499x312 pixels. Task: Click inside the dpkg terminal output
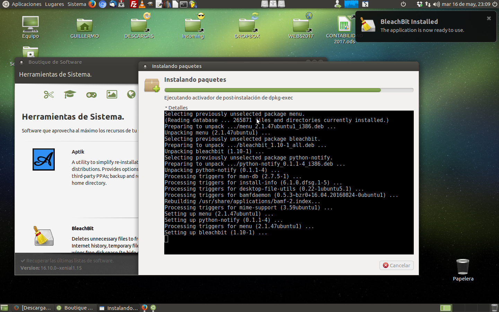click(x=289, y=182)
